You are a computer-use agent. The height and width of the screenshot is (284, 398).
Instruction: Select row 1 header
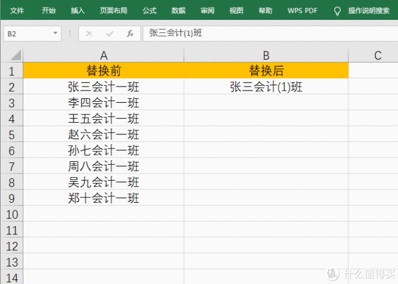(12, 71)
